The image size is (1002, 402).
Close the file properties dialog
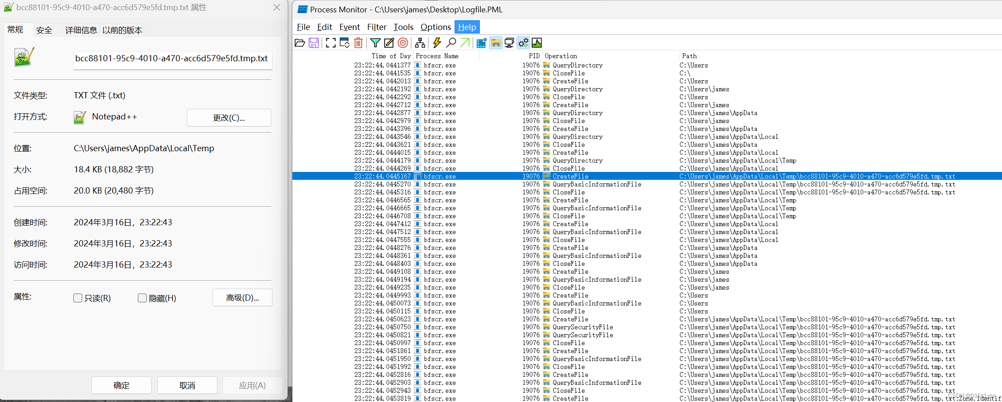click(x=277, y=7)
